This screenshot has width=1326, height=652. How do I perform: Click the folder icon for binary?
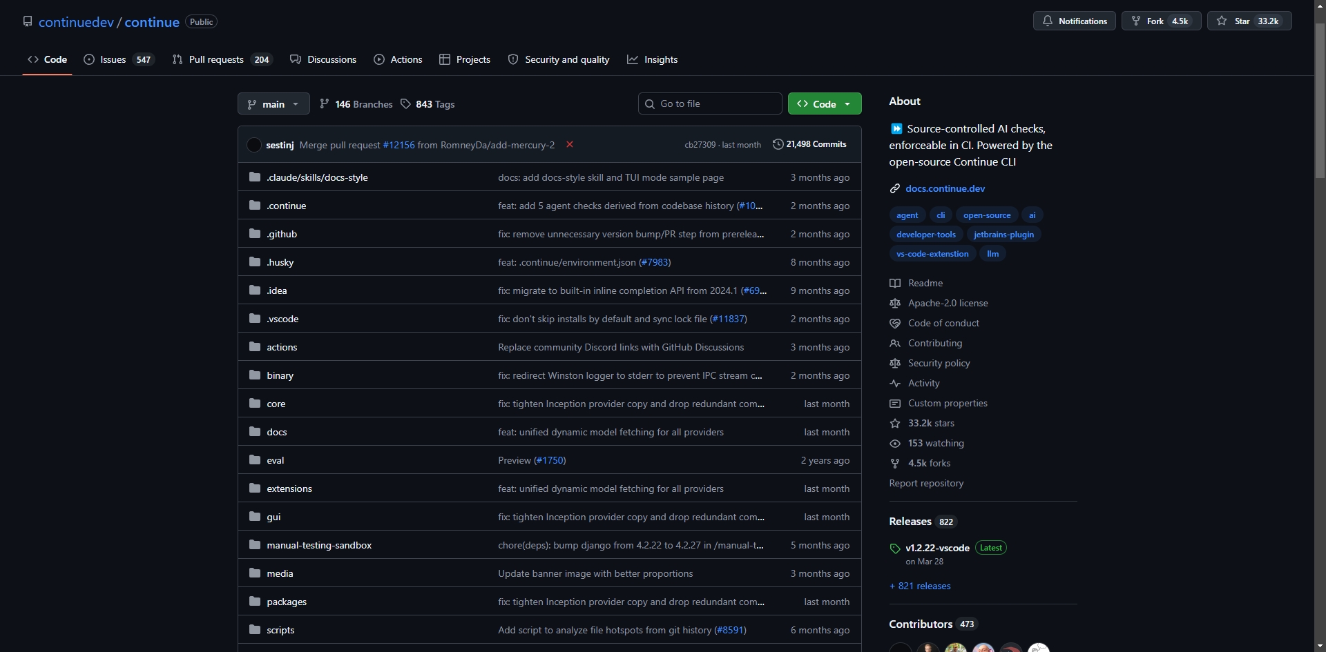click(255, 375)
